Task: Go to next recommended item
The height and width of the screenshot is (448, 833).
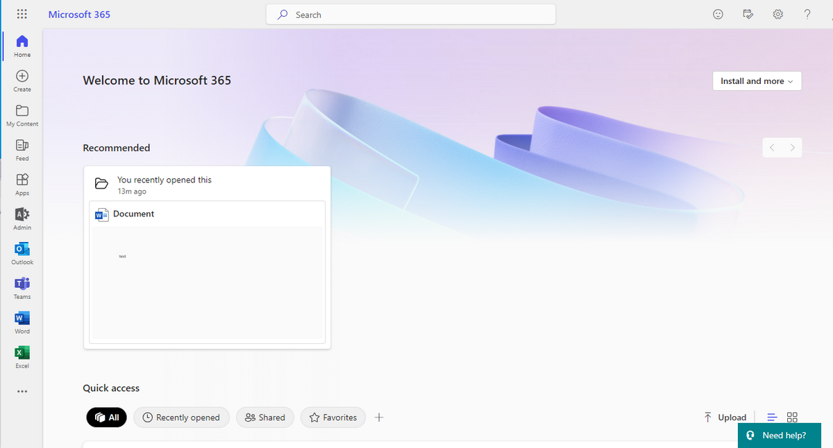Action: click(x=792, y=148)
